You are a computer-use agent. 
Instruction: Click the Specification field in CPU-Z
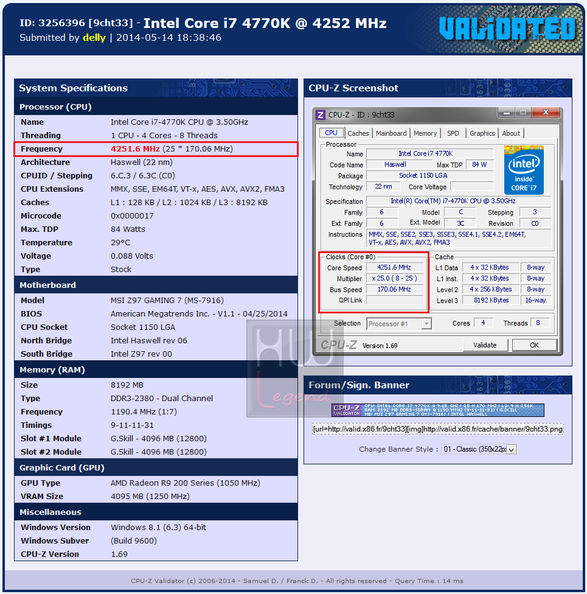coord(459,201)
